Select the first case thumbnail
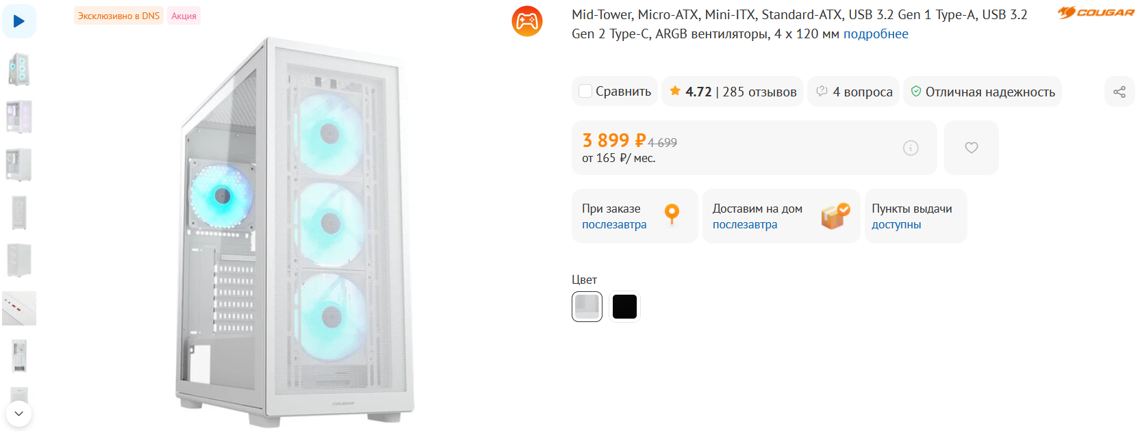This screenshot has width=1142, height=441. tap(19, 69)
